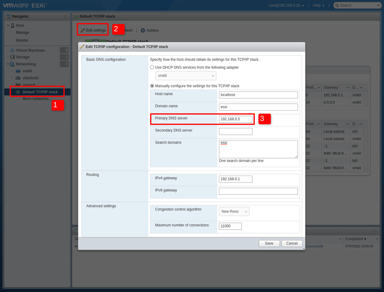This screenshot has width=384, height=292.
Task: Click the Host icon in Navigator
Action: [12, 25]
